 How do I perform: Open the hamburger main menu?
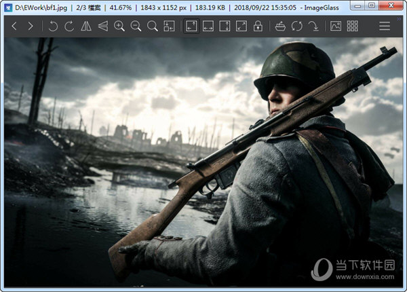click(385, 26)
